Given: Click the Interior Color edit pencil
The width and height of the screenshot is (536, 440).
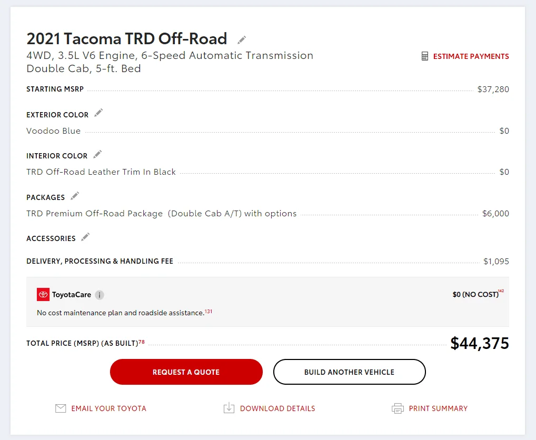Looking at the screenshot, I should tap(97, 154).
